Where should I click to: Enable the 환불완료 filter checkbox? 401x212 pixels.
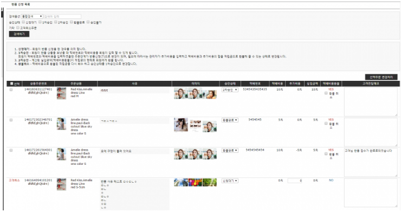[x=72, y=22]
